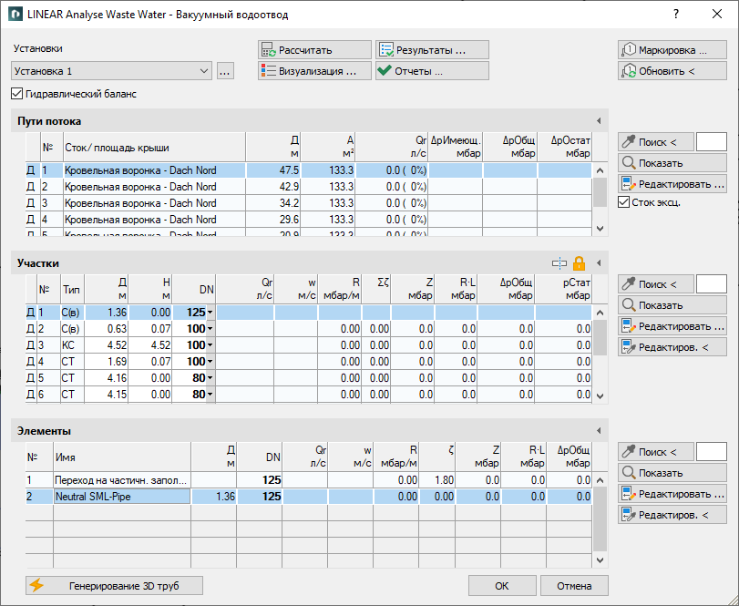
Task: Click the Σζ column header in Участки
Action: [x=376, y=290]
